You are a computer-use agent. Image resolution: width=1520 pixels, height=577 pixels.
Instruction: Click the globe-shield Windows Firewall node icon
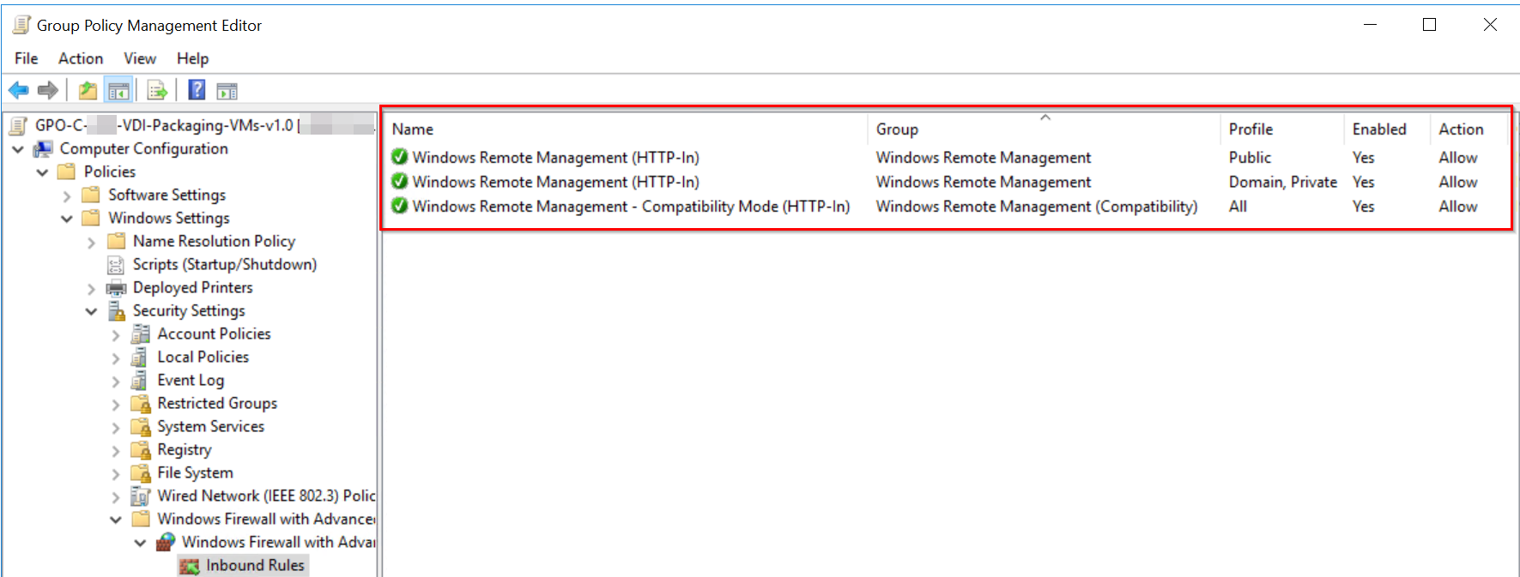coord(166,543)
